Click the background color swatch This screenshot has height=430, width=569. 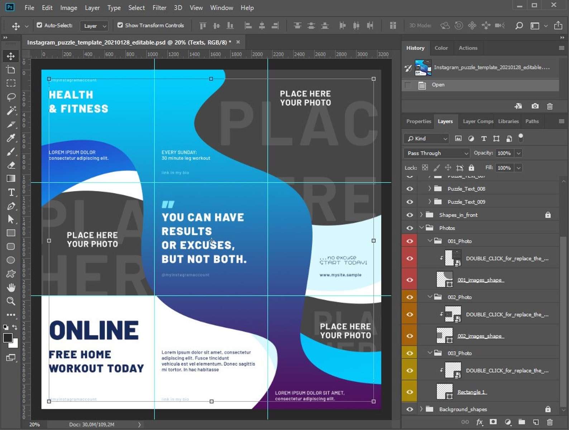(x=14, y=345)
